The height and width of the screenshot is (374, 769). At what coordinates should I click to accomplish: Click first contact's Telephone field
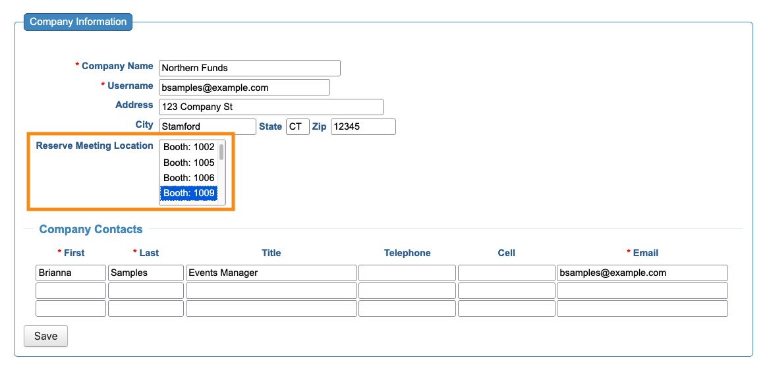pyautogui.click(x=407, y=273)
